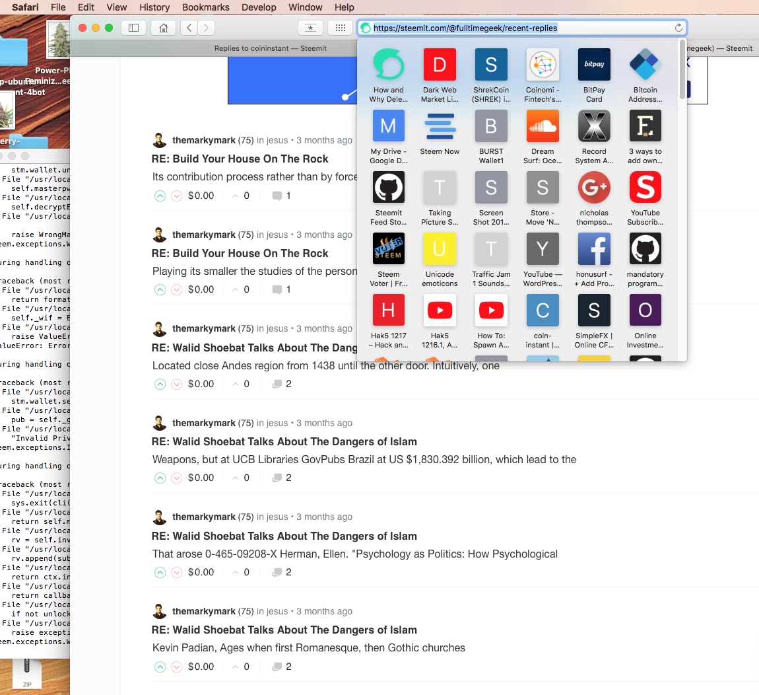Open the 'How and Why Dele...' favorite
759x695 pixels.
pos(388,75)
